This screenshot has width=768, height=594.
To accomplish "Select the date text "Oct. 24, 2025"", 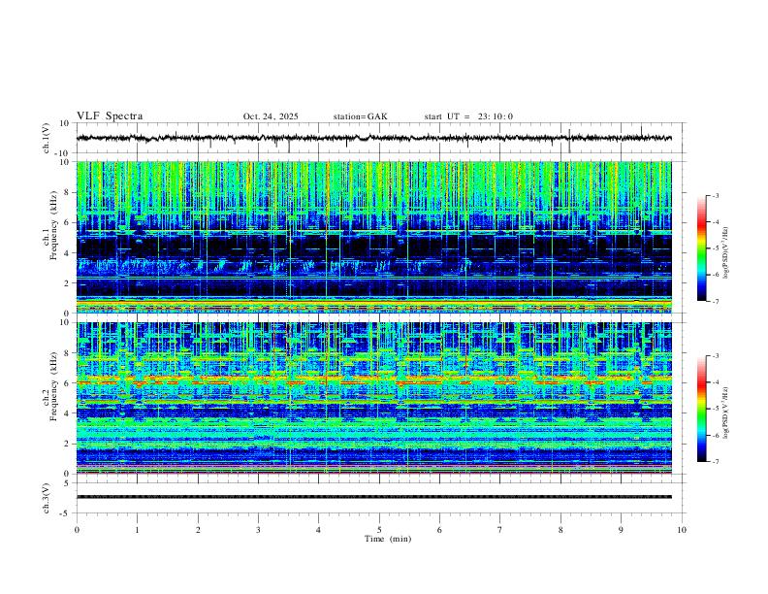I will click(x=271, y=116).
